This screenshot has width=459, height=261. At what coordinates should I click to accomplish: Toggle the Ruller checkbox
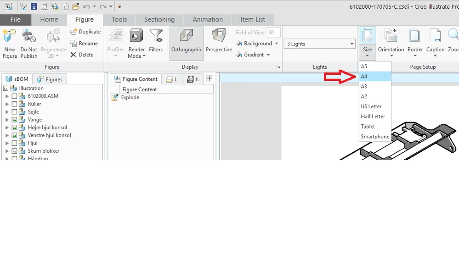[x=14, y=104]
